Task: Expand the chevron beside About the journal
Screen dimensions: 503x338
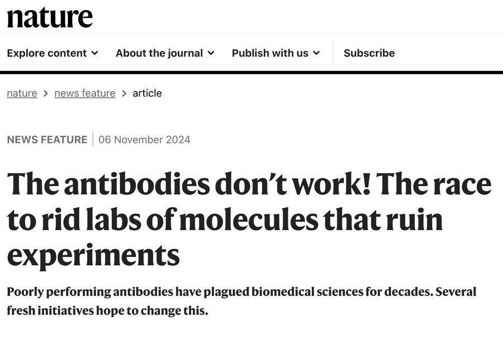Action: click(x=211, y=53)
